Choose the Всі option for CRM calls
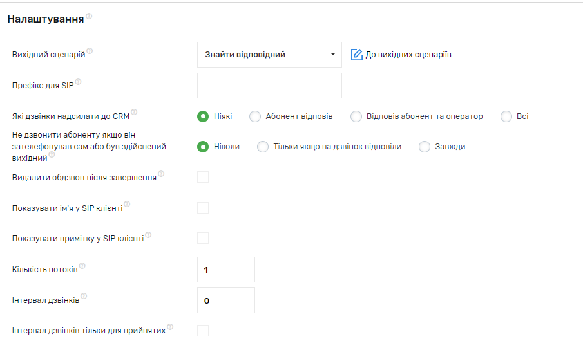 coord(506,116)
